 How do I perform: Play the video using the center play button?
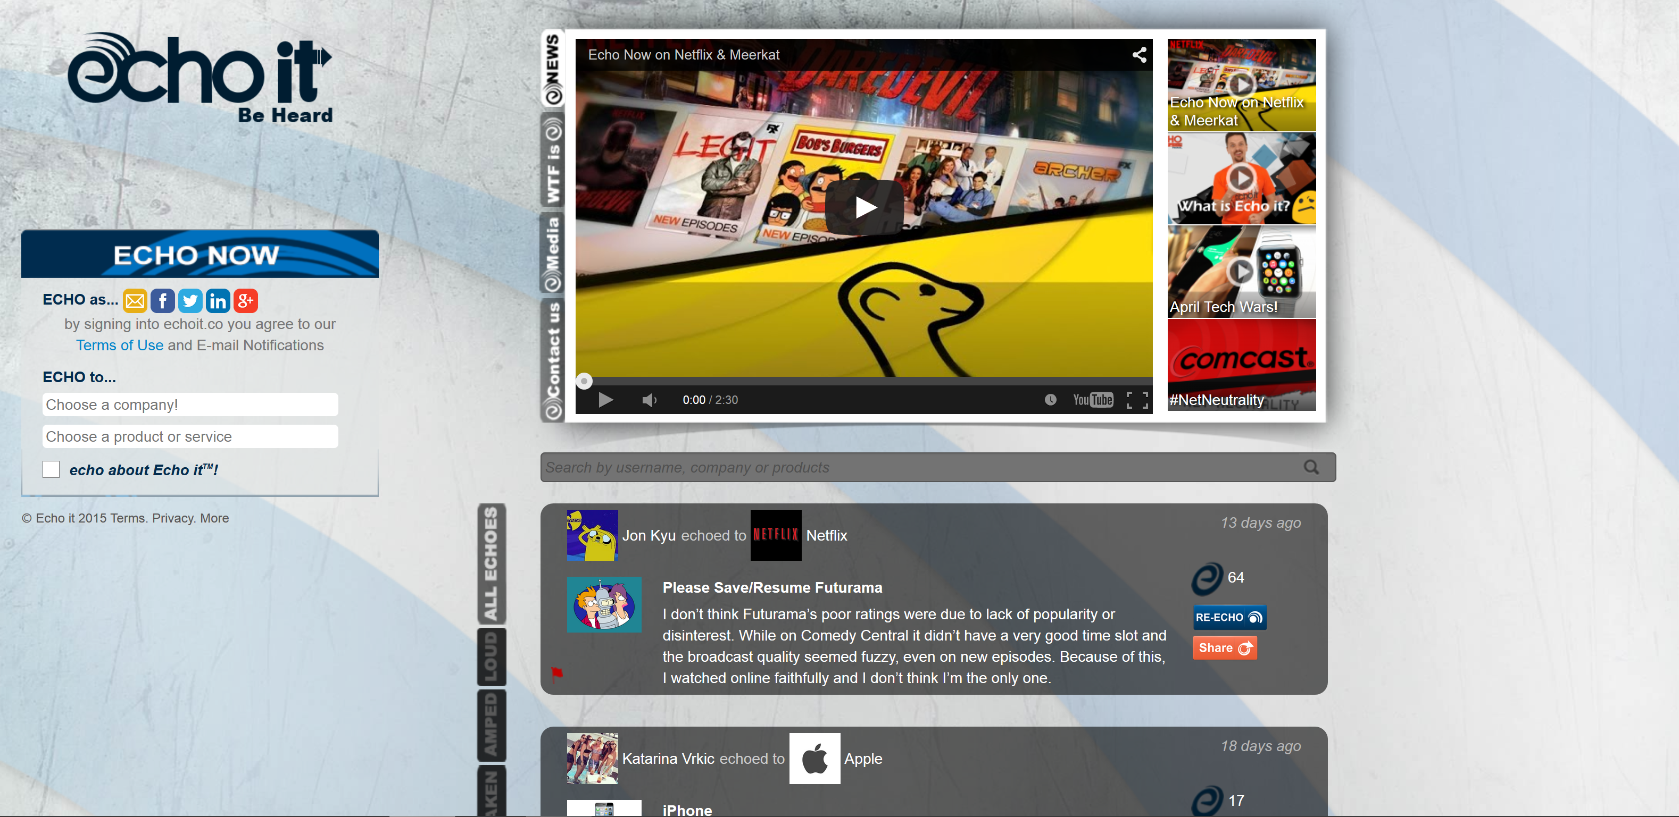[865, 208]
